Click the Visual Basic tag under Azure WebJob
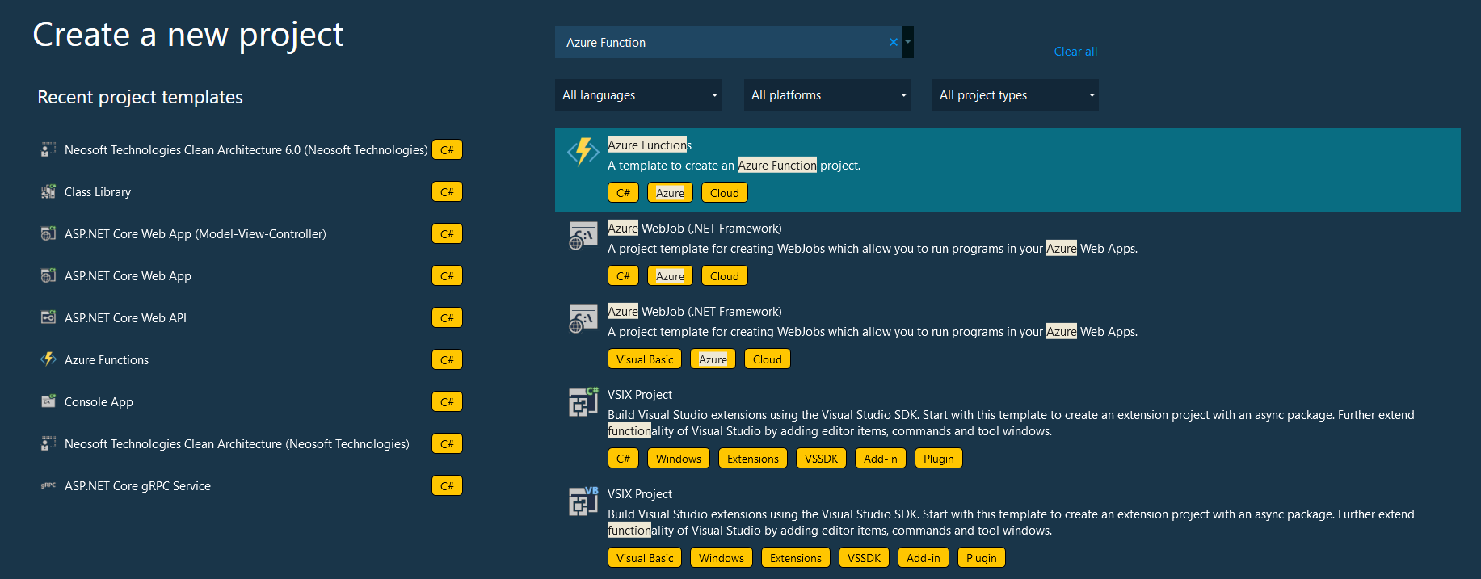Screen dimensions: 1481x579 coord(645,359)
